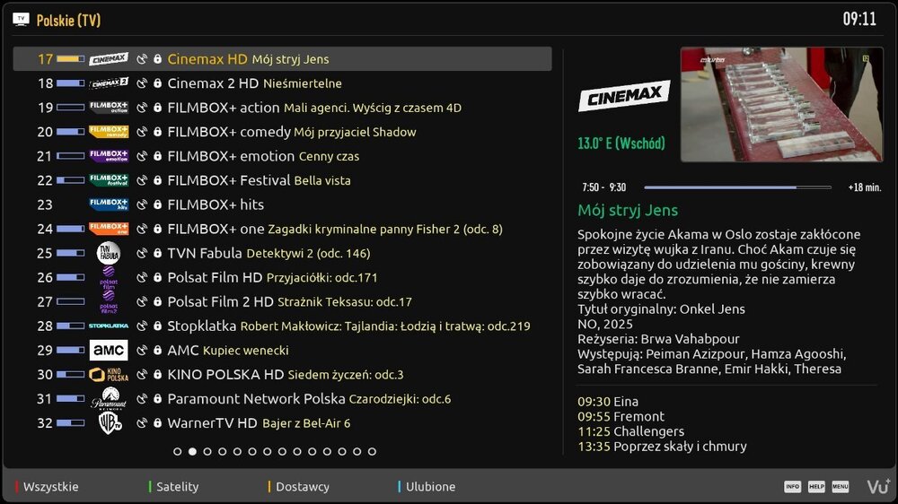Click the FILMBOX+ emotion channel logo
898x504 pixels.
point(109,156)
